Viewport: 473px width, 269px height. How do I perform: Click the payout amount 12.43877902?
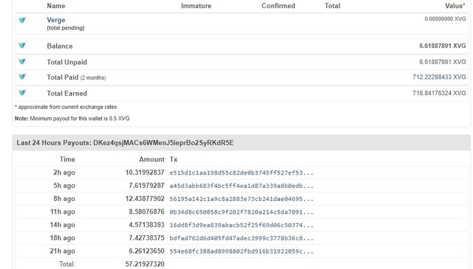point(145,198)
